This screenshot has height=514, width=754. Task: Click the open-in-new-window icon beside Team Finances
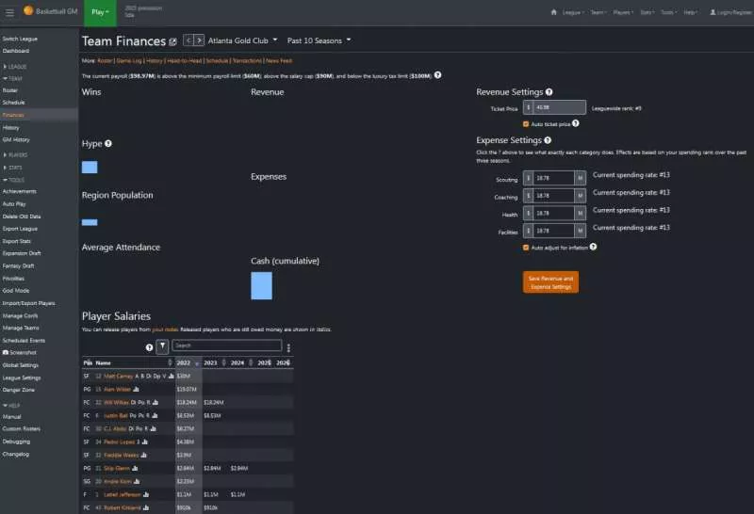pos(172,42)
